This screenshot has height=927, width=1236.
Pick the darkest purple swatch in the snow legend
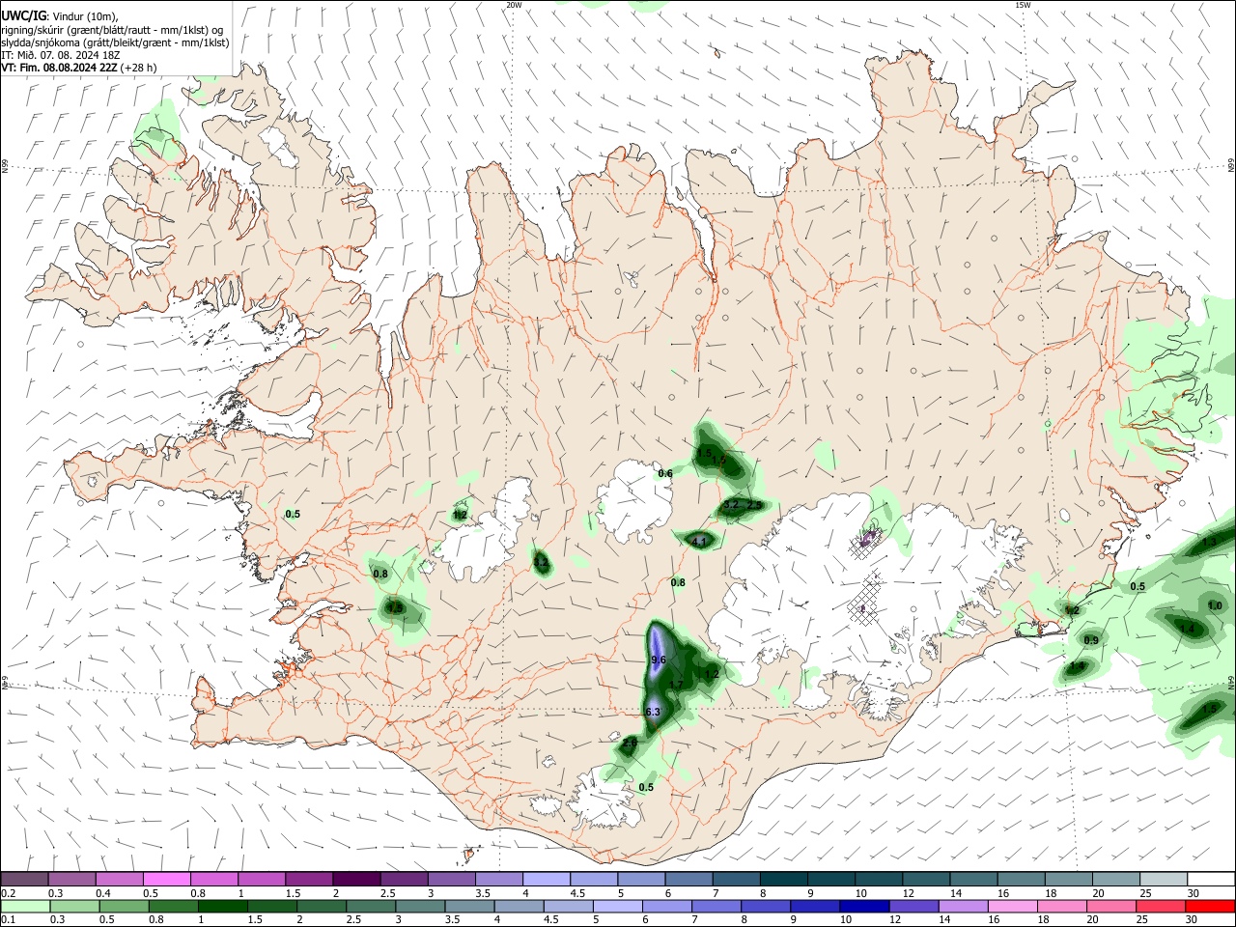(x=355, y=879)
